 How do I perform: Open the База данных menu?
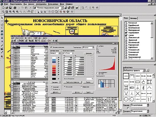pos(53,4)
